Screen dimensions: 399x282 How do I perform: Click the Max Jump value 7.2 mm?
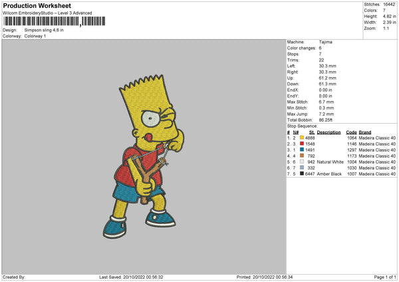coord(327,114)
